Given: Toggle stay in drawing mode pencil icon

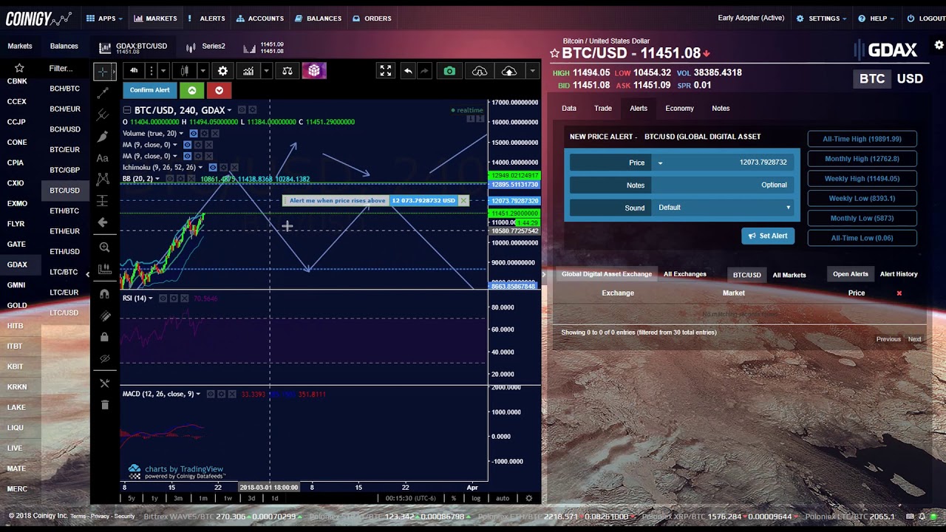Looking at the screenshot, I should pyautogui.click(x=104, y=316).
